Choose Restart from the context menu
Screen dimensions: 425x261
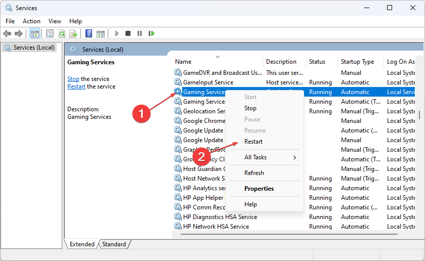(x=253, y=142)
